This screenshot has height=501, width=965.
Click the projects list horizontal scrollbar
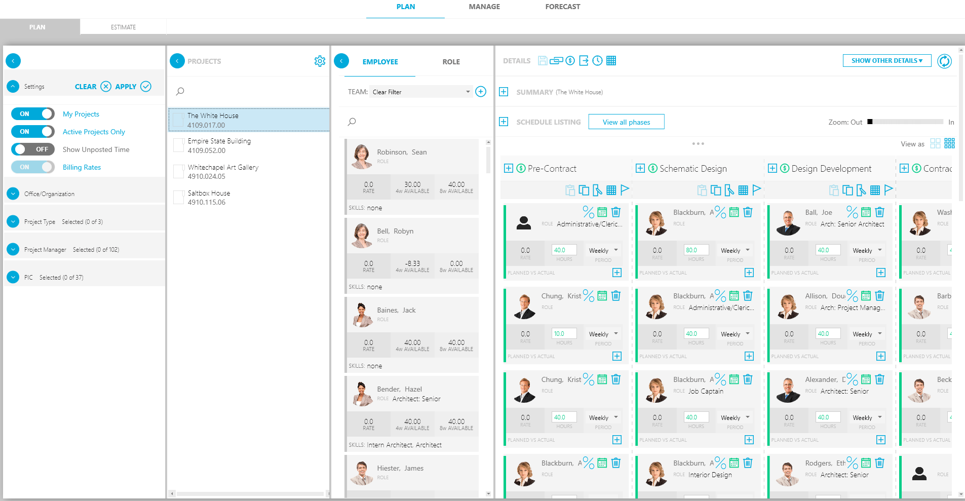click(x=250, y=493)
